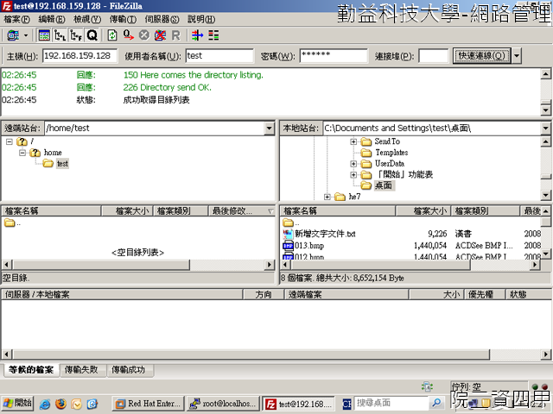Toggle message log display icon
553x414 pixels.
click(43, 35)
